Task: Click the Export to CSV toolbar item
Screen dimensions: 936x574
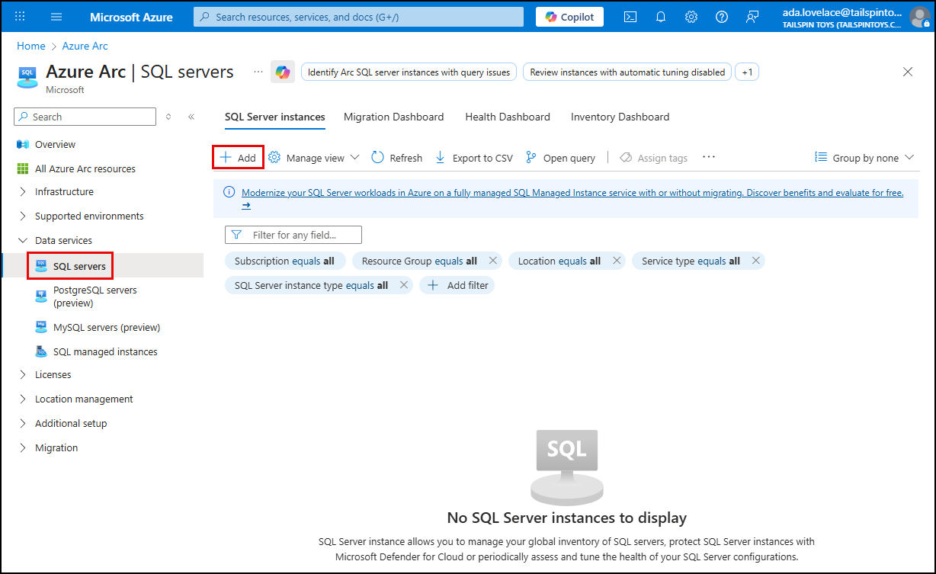Action: 473,157
